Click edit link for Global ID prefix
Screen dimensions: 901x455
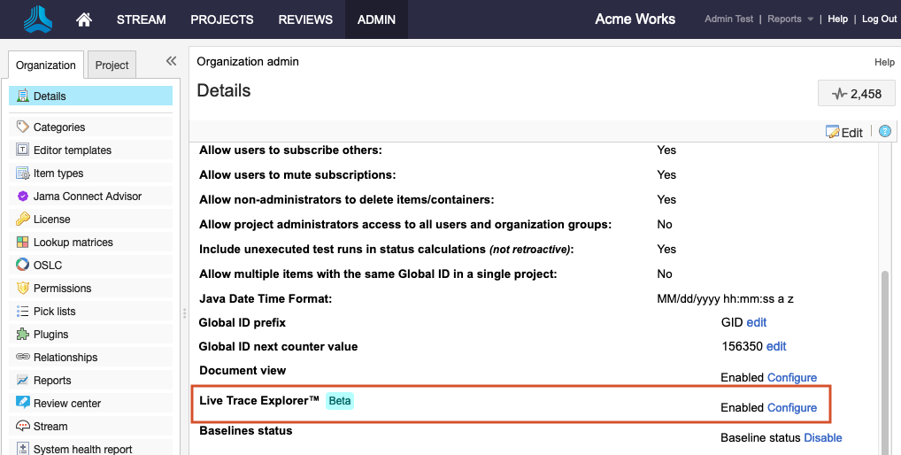[x=756, y=322]
